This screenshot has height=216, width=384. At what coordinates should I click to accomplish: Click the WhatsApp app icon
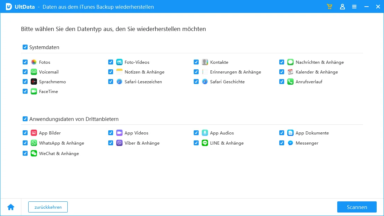coord(34,143)
